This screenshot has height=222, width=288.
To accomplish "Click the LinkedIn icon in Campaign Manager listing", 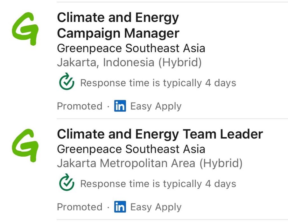I will [120, 106].
